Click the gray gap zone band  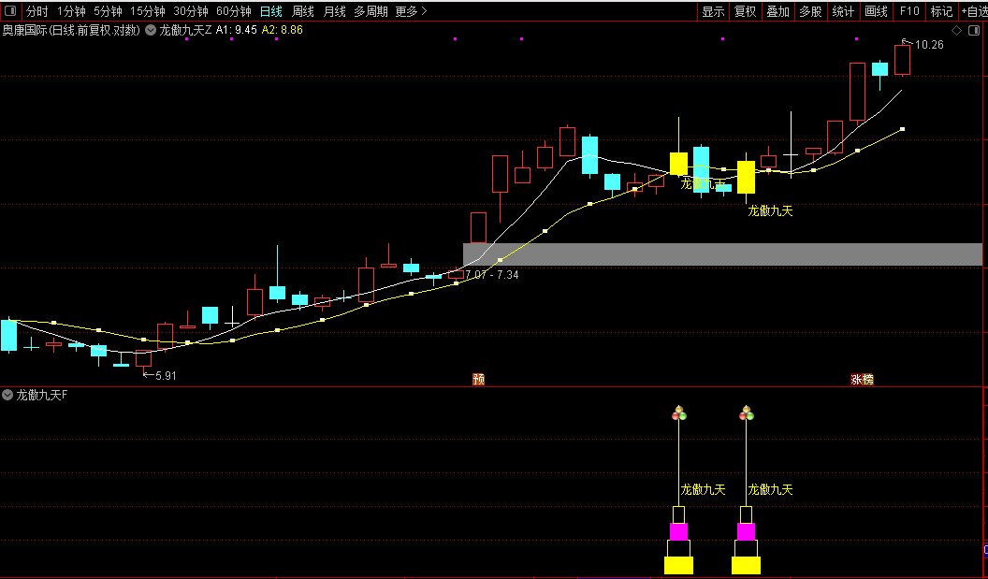click(x=722, y=254)
